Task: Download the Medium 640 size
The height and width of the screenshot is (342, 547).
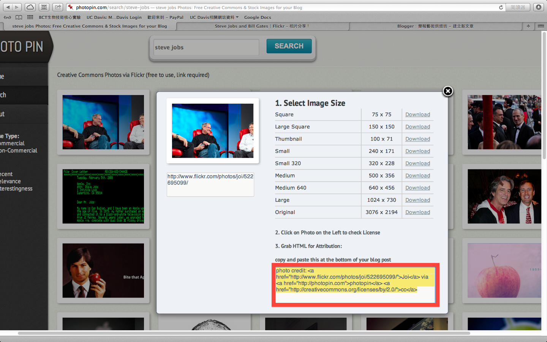Action: (417, 187)
